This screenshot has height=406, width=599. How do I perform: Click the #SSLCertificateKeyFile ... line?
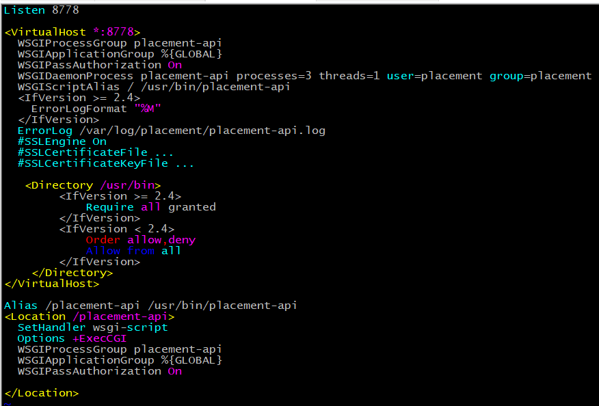(x=106, y=163)
